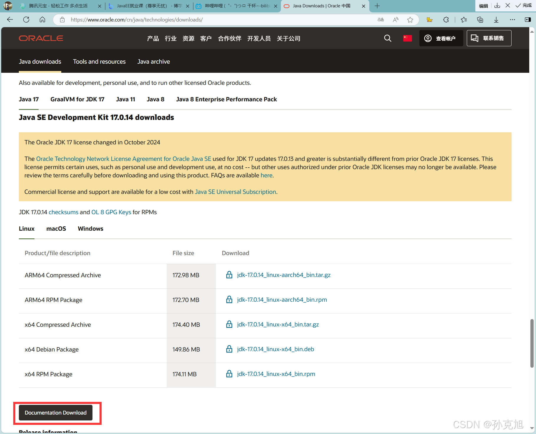Switch to the 哔哩哔哩 bilibili tab
The image size is (536, 434).
pyautogui.click(x=237, y=6)
